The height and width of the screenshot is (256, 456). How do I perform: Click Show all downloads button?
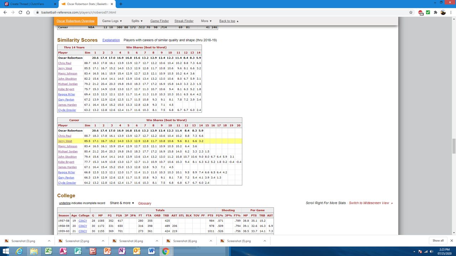point(438,241)
